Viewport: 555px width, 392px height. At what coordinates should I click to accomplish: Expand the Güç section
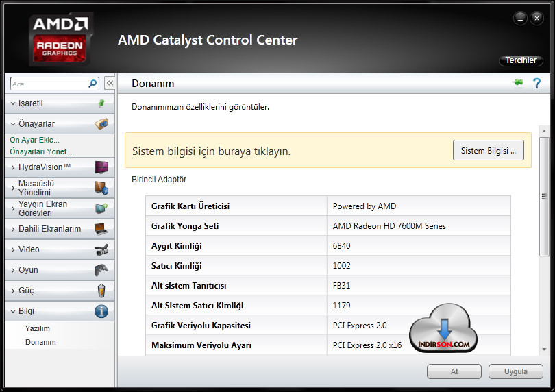(13, 291)
